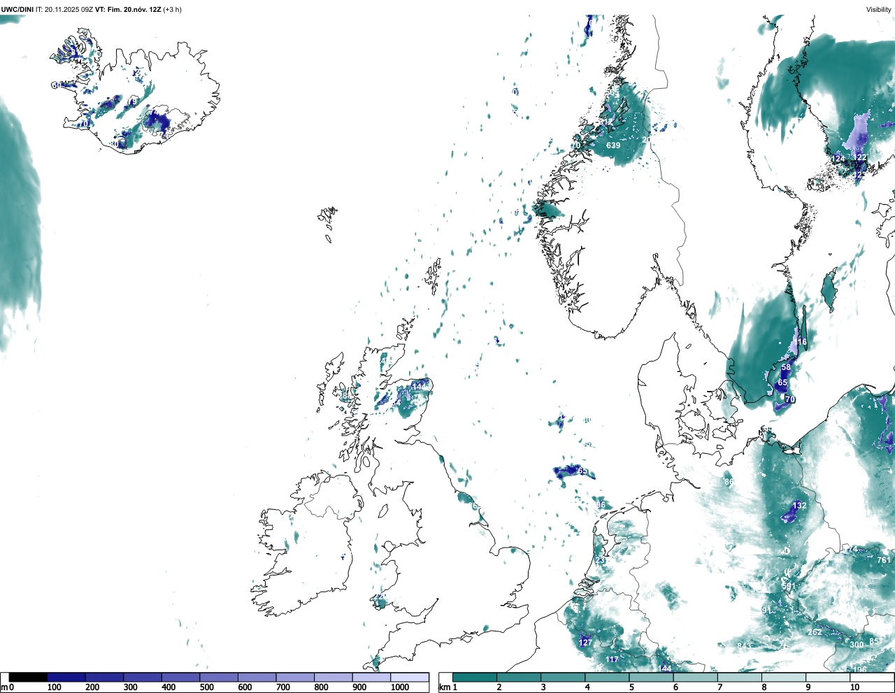Click the 400–500 m legend swatch
Screen dimensions: 895x693
[181, 677]
